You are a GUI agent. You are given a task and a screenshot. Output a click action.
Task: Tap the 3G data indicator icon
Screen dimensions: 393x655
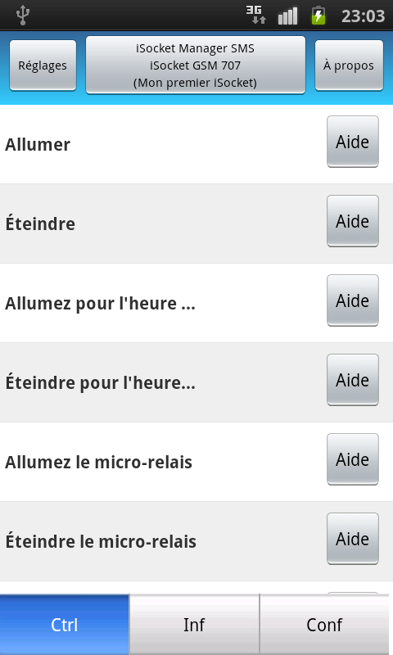tap(256, 15)
